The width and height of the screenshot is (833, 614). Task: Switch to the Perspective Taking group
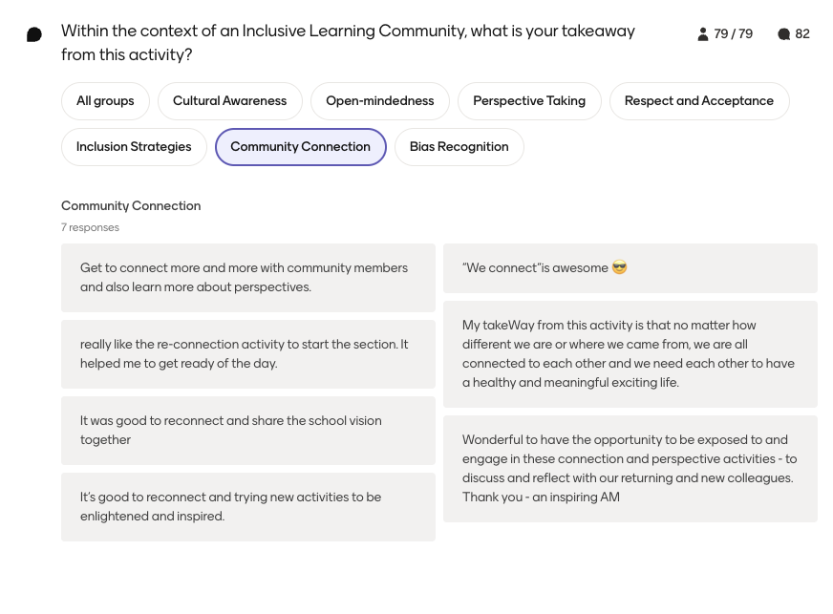tap(529, 101)
